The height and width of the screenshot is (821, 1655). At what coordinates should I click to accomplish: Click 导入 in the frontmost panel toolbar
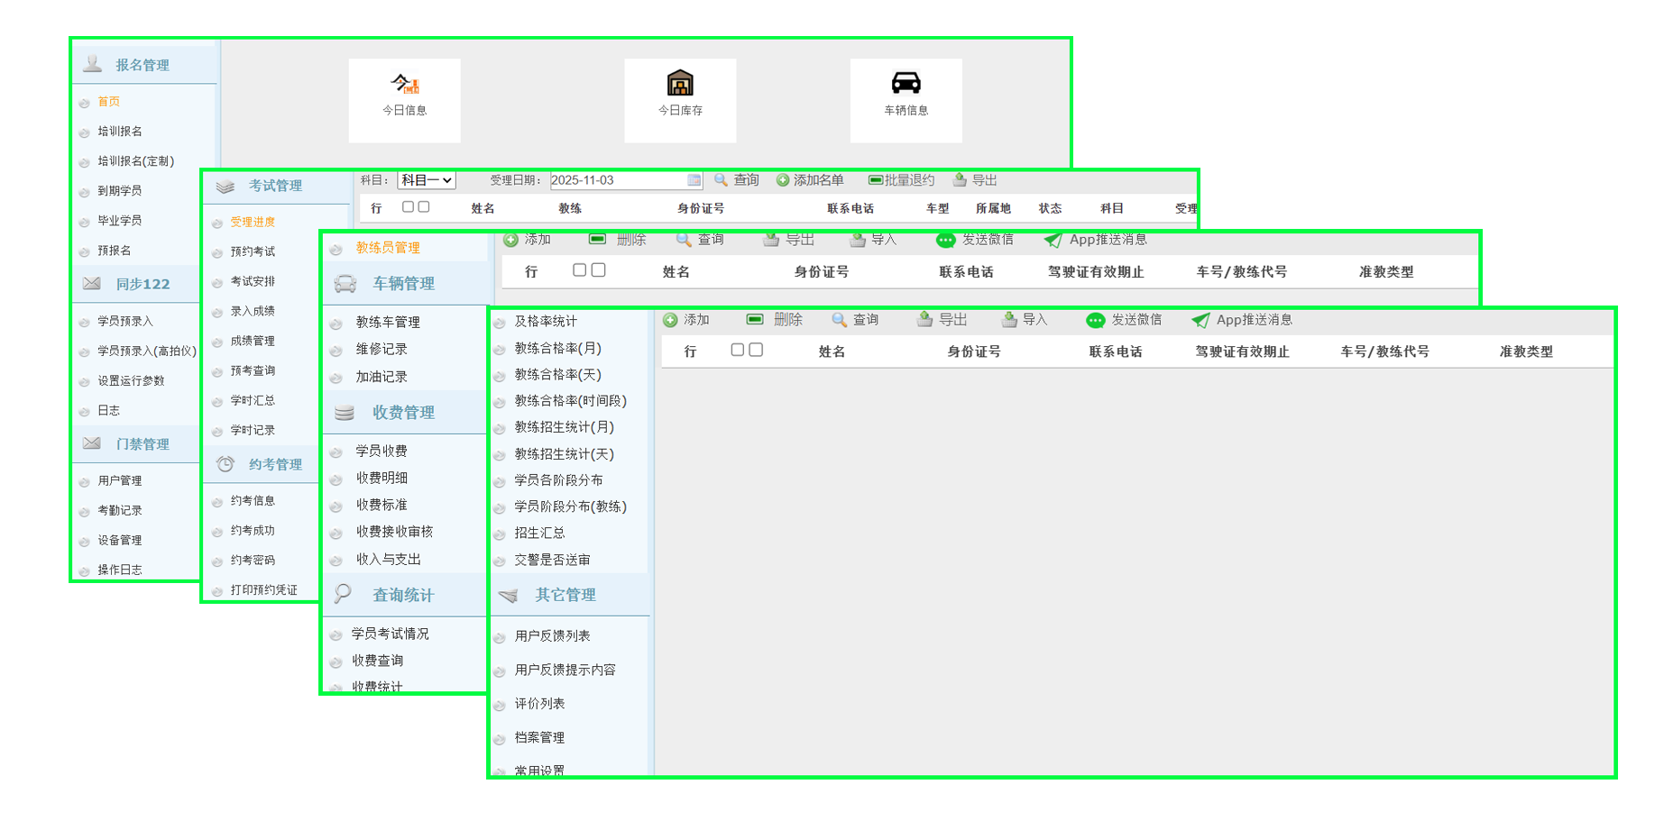pyautogui.click(x=1025, y=320)
